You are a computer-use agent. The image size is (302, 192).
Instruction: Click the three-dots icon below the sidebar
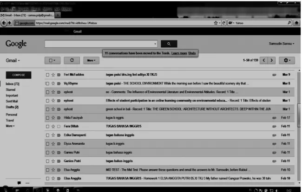tap(27, 183)
